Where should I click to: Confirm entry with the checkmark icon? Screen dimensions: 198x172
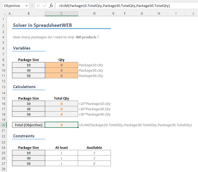(x=44, y=6)
